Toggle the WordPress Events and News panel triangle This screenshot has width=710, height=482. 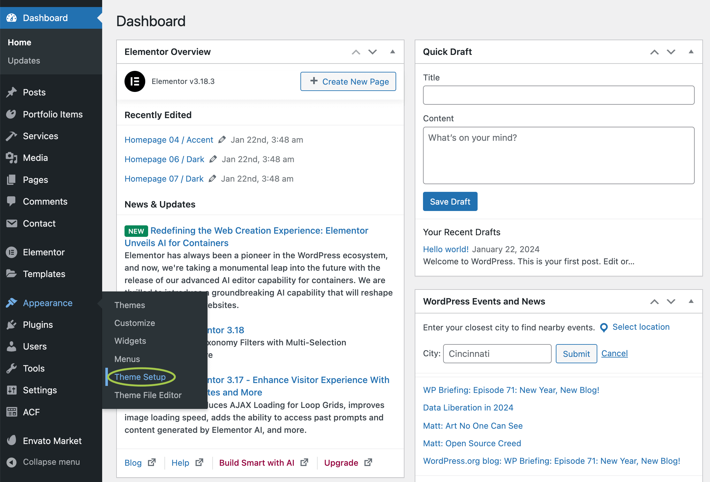point(691,301)
